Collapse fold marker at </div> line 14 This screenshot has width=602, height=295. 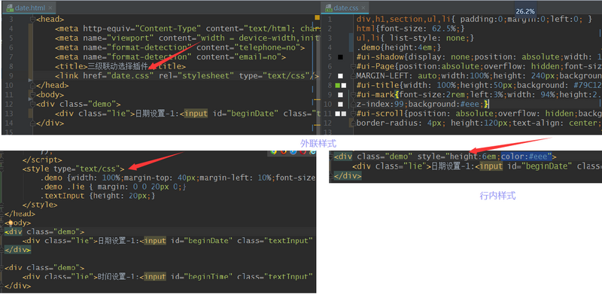click(32, 123)
